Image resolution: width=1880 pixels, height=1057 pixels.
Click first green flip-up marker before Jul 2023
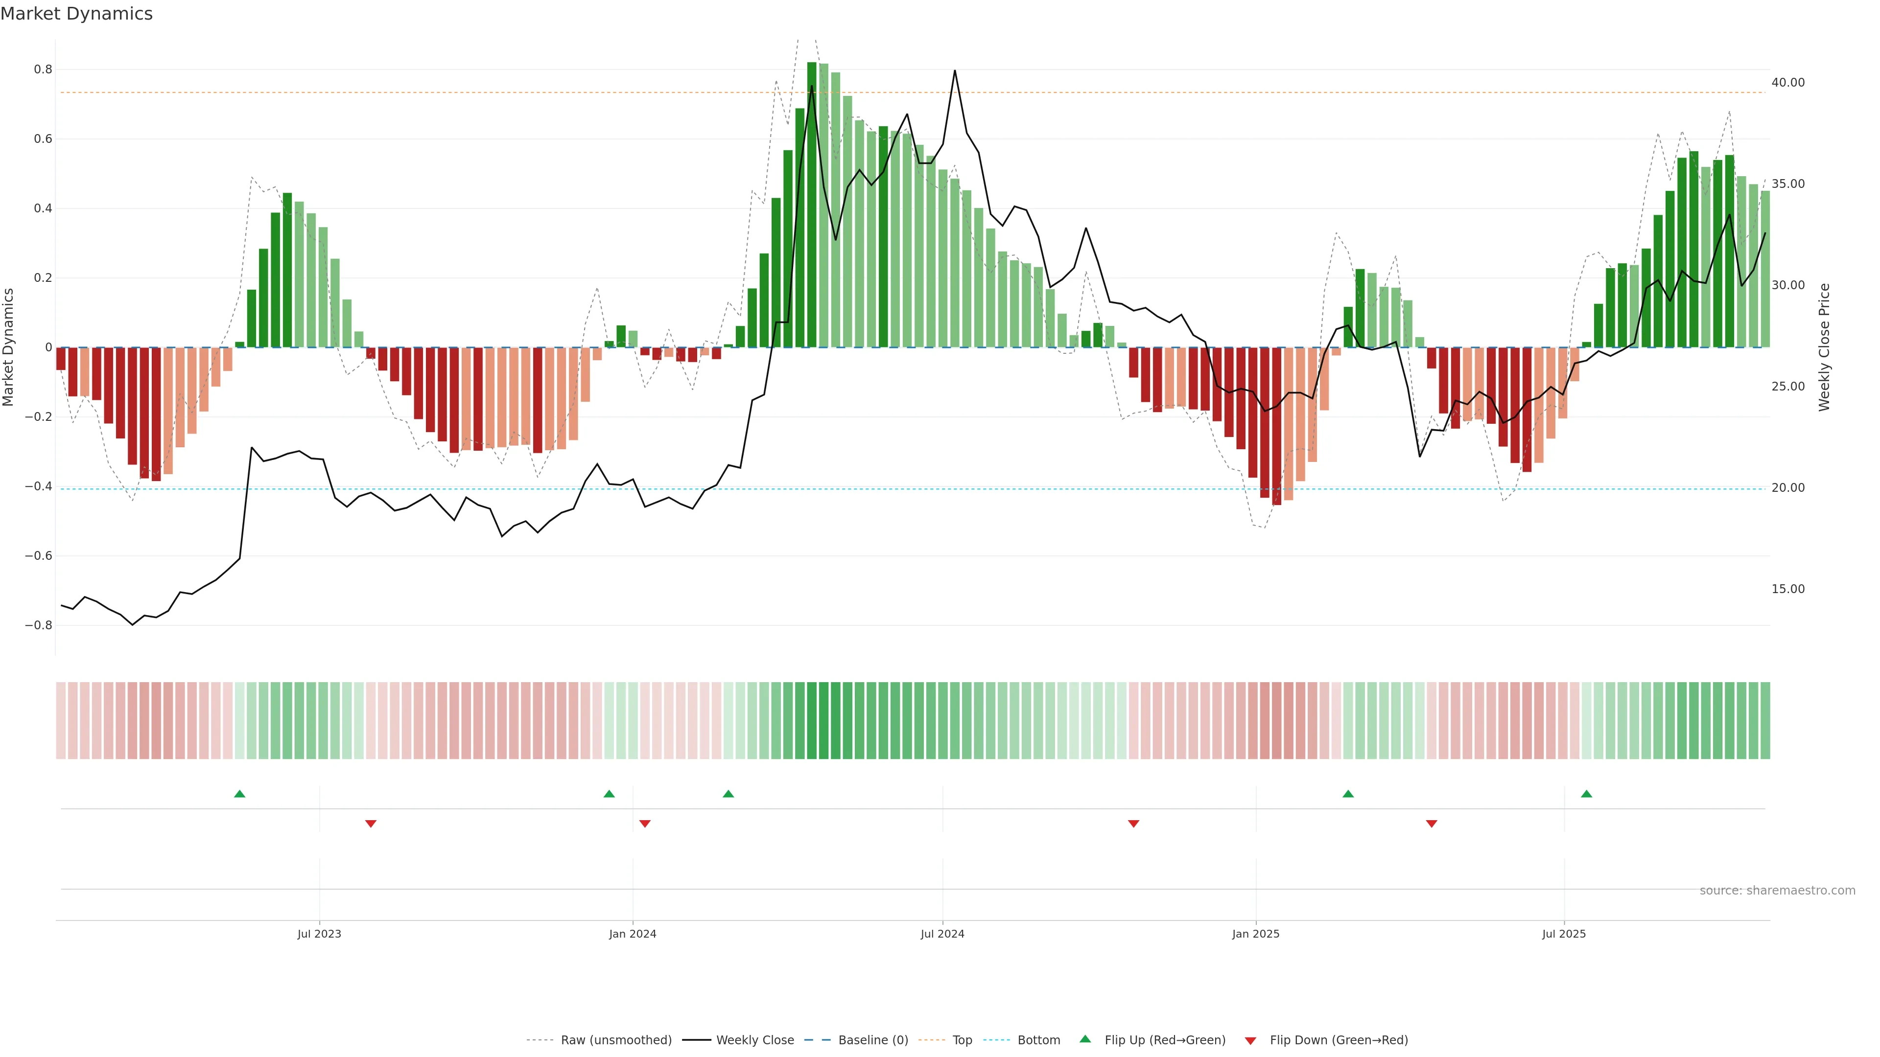(x=239, y=794)
